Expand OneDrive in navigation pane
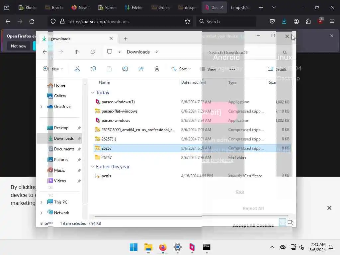This screenshot has height=255, width=340. click(x=42, y=107)
